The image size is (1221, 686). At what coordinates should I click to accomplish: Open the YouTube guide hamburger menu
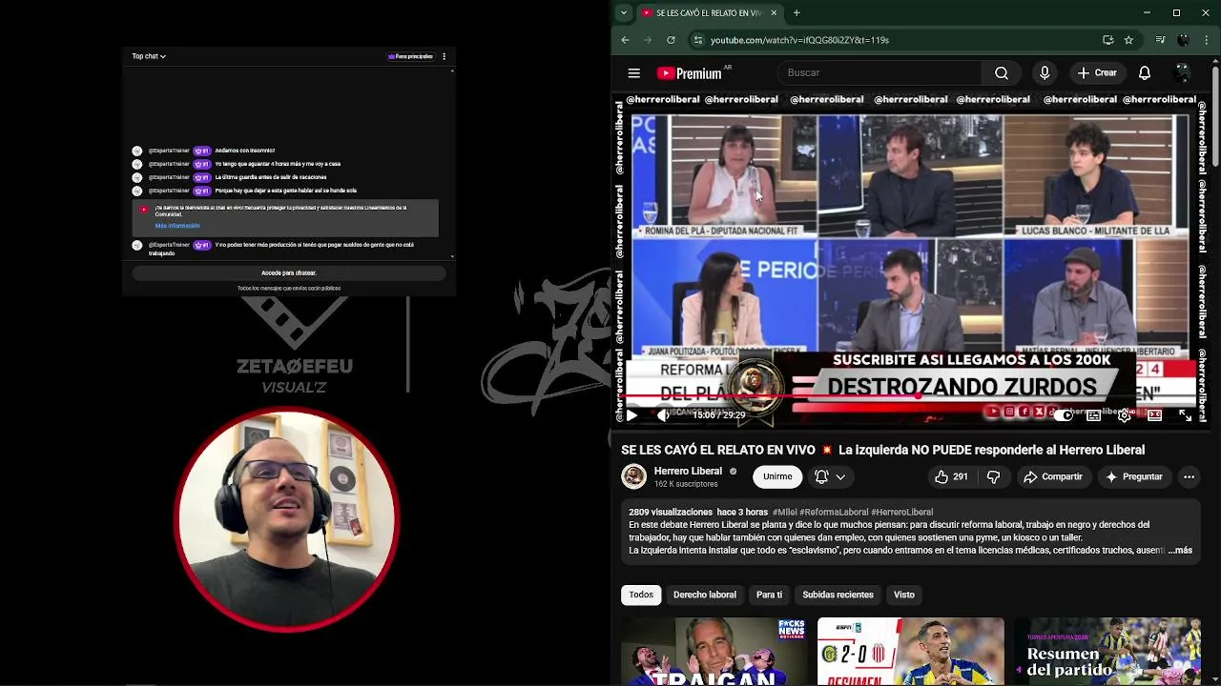633,73
